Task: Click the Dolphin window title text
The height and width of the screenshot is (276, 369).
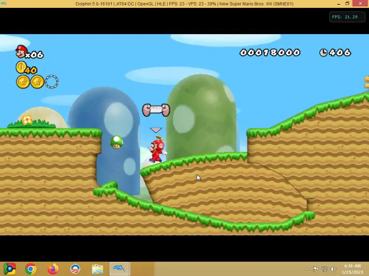Action: (x=184, y=4)
